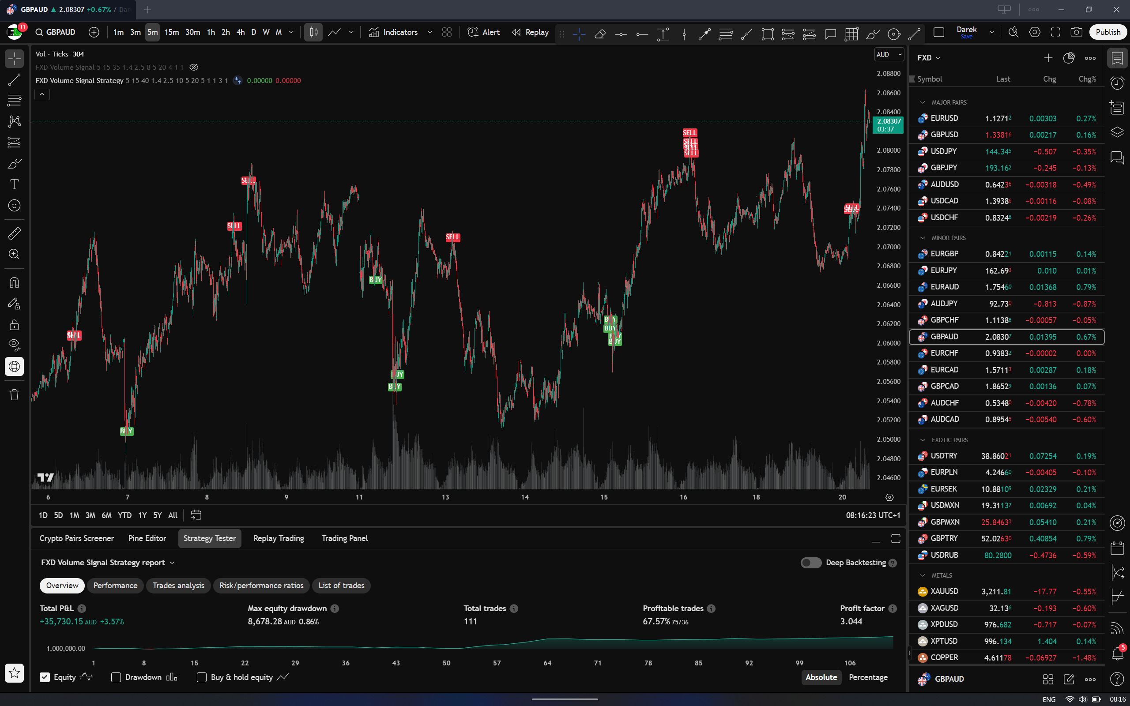Select the ruler measure tool
The height and width of the screenshot is (706, 1130).
click(15, 233)
